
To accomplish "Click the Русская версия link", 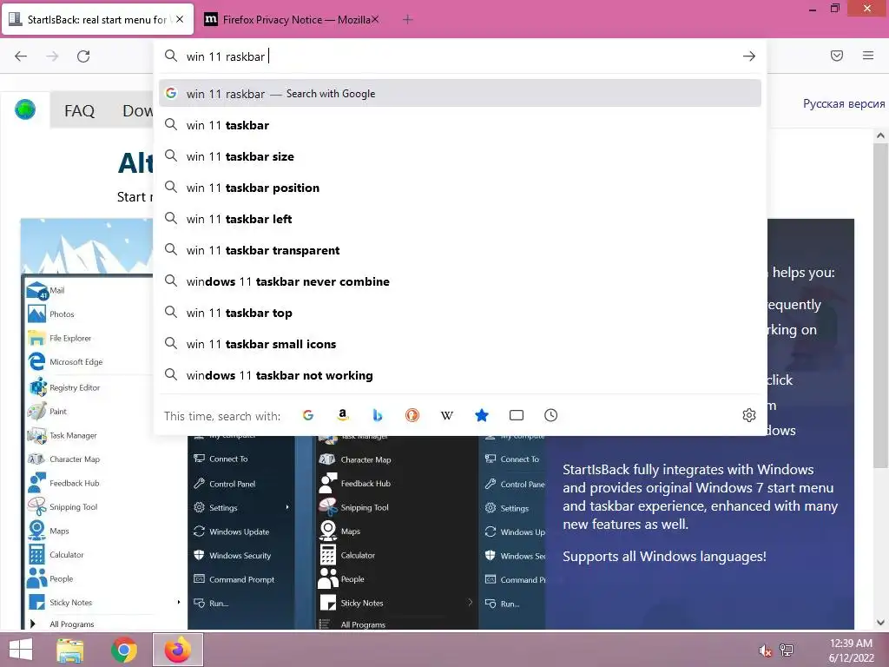I will pos(844,104).
